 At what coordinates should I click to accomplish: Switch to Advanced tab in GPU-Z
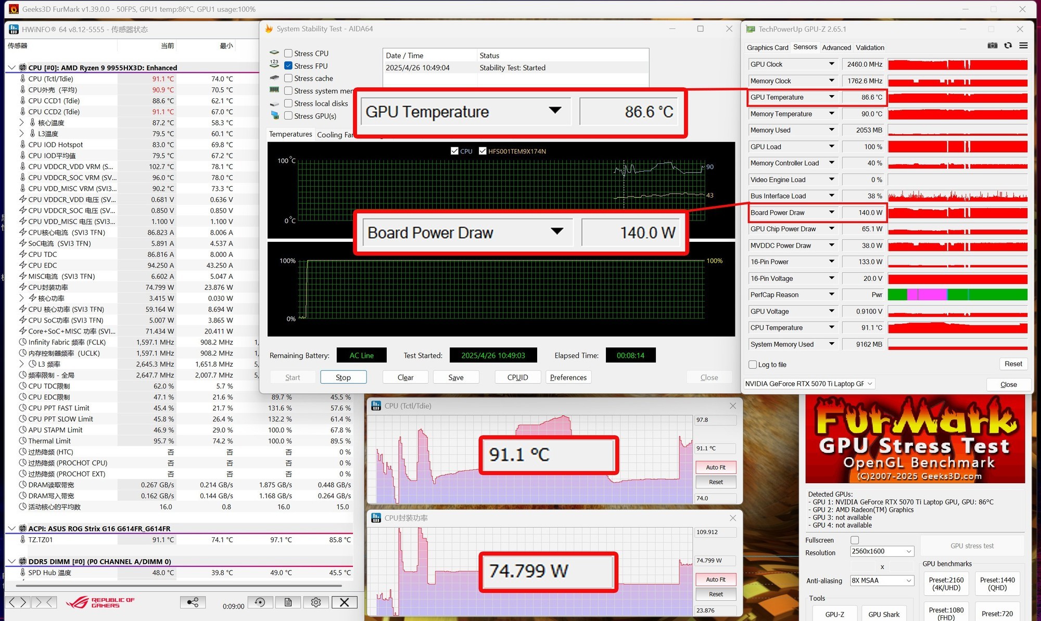click(x=836, y=47)
